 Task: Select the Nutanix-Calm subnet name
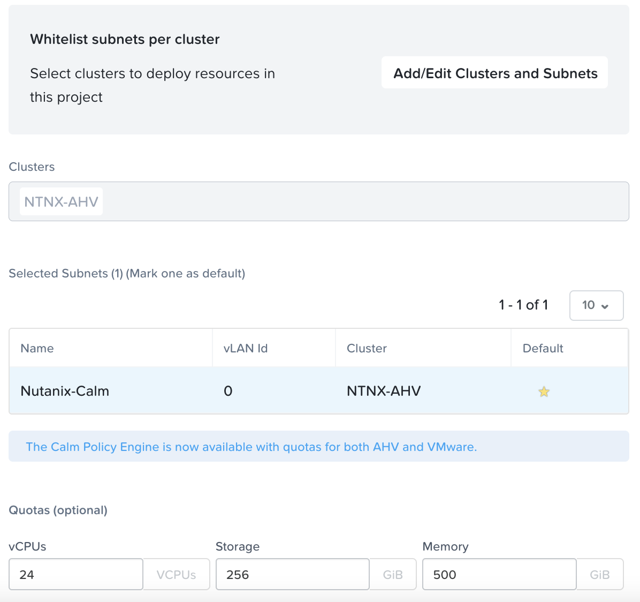point(65,391)
